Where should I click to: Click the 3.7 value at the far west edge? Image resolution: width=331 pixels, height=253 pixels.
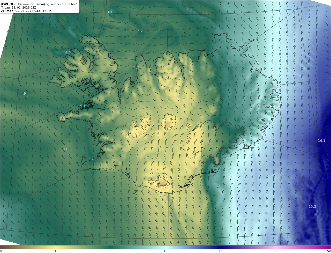(6, 64)
